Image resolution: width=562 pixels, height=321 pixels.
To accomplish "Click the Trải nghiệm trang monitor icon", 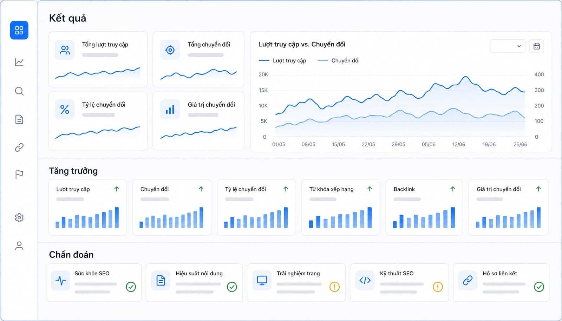I will click(x=262, y=280).
